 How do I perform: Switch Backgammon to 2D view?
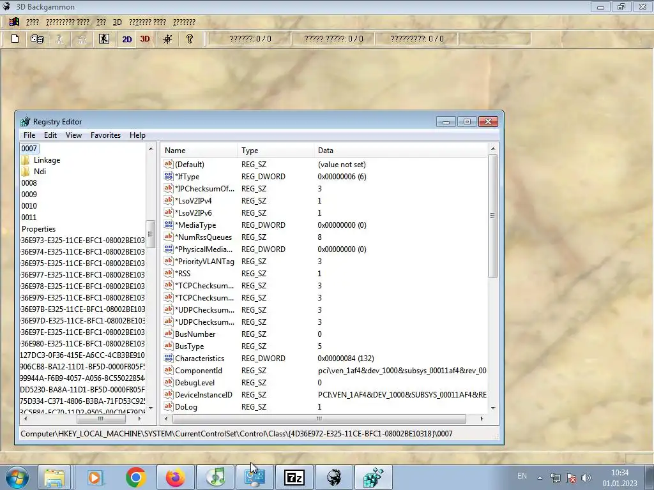pos(127,39)
